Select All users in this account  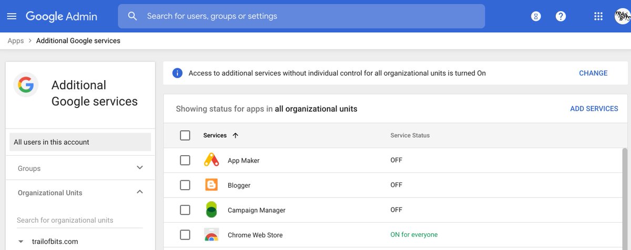[80, 142]
